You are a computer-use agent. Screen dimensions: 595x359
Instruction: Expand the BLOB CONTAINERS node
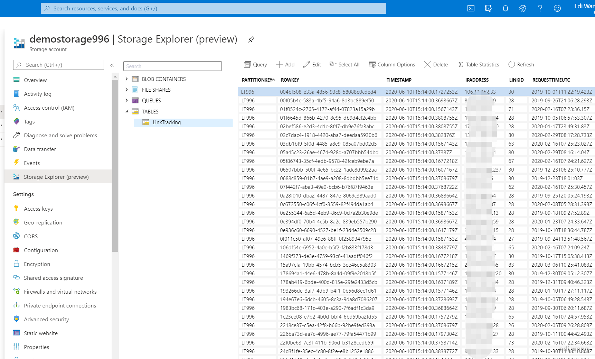pos(126,79)
